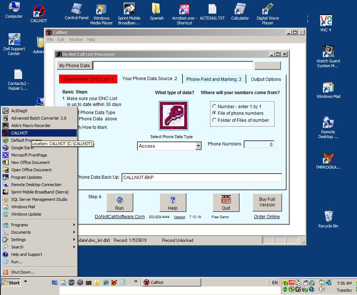Viewport: 357px width, 295px height.
Task: Click the Order Online link
Action: pos(267,217)
